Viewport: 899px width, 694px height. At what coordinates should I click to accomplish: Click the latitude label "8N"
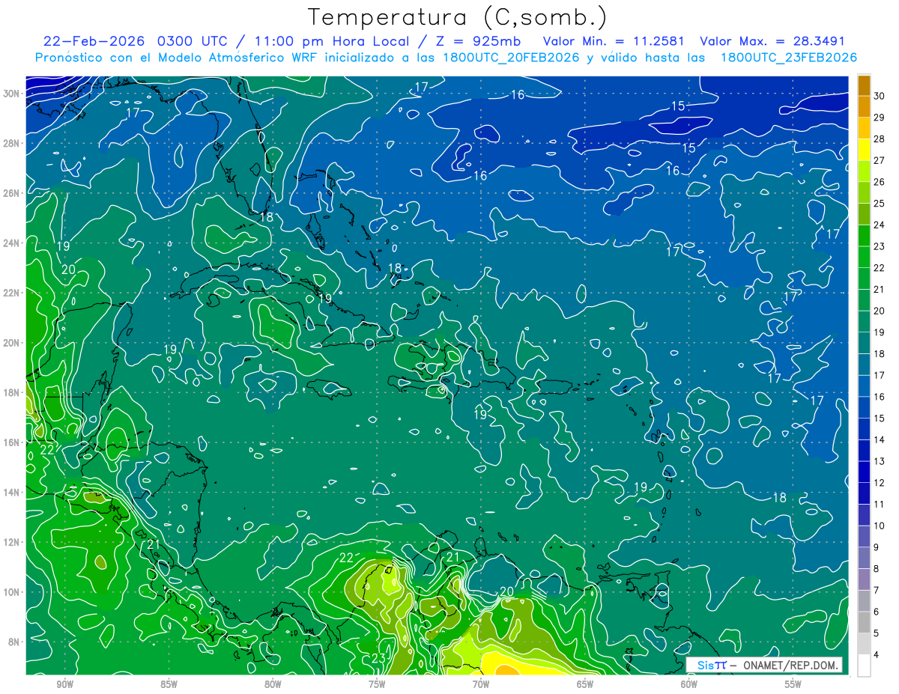pos(13,642)
